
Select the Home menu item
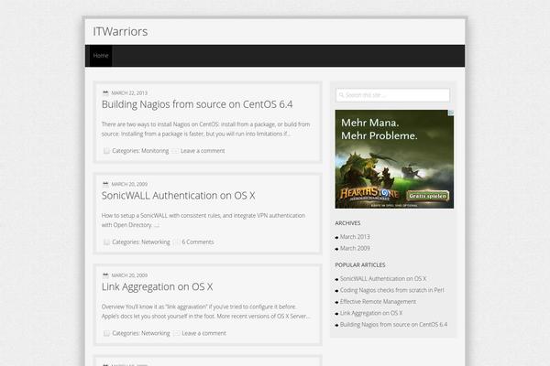coord(101,55)
